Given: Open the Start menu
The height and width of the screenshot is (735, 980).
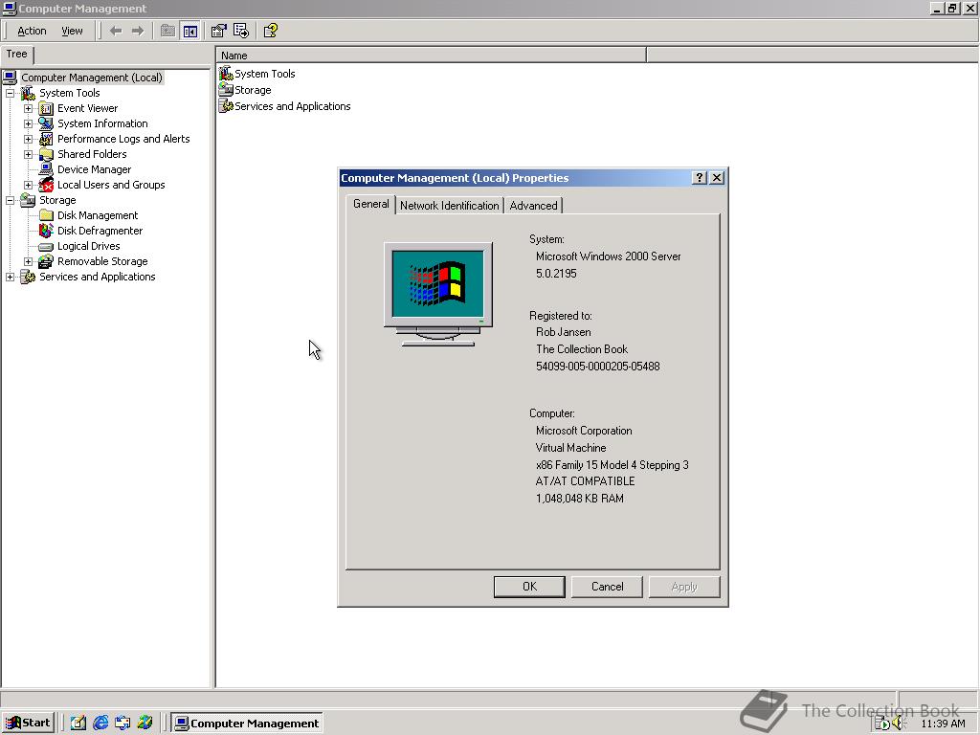Looking at the screenshot, I should tap(28, 724).
